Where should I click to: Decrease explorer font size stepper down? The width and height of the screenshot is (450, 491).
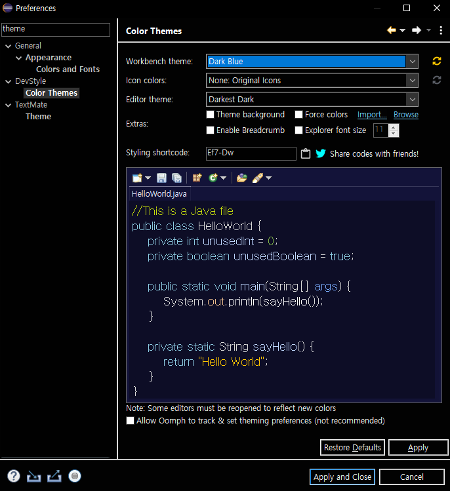point(394,134)
